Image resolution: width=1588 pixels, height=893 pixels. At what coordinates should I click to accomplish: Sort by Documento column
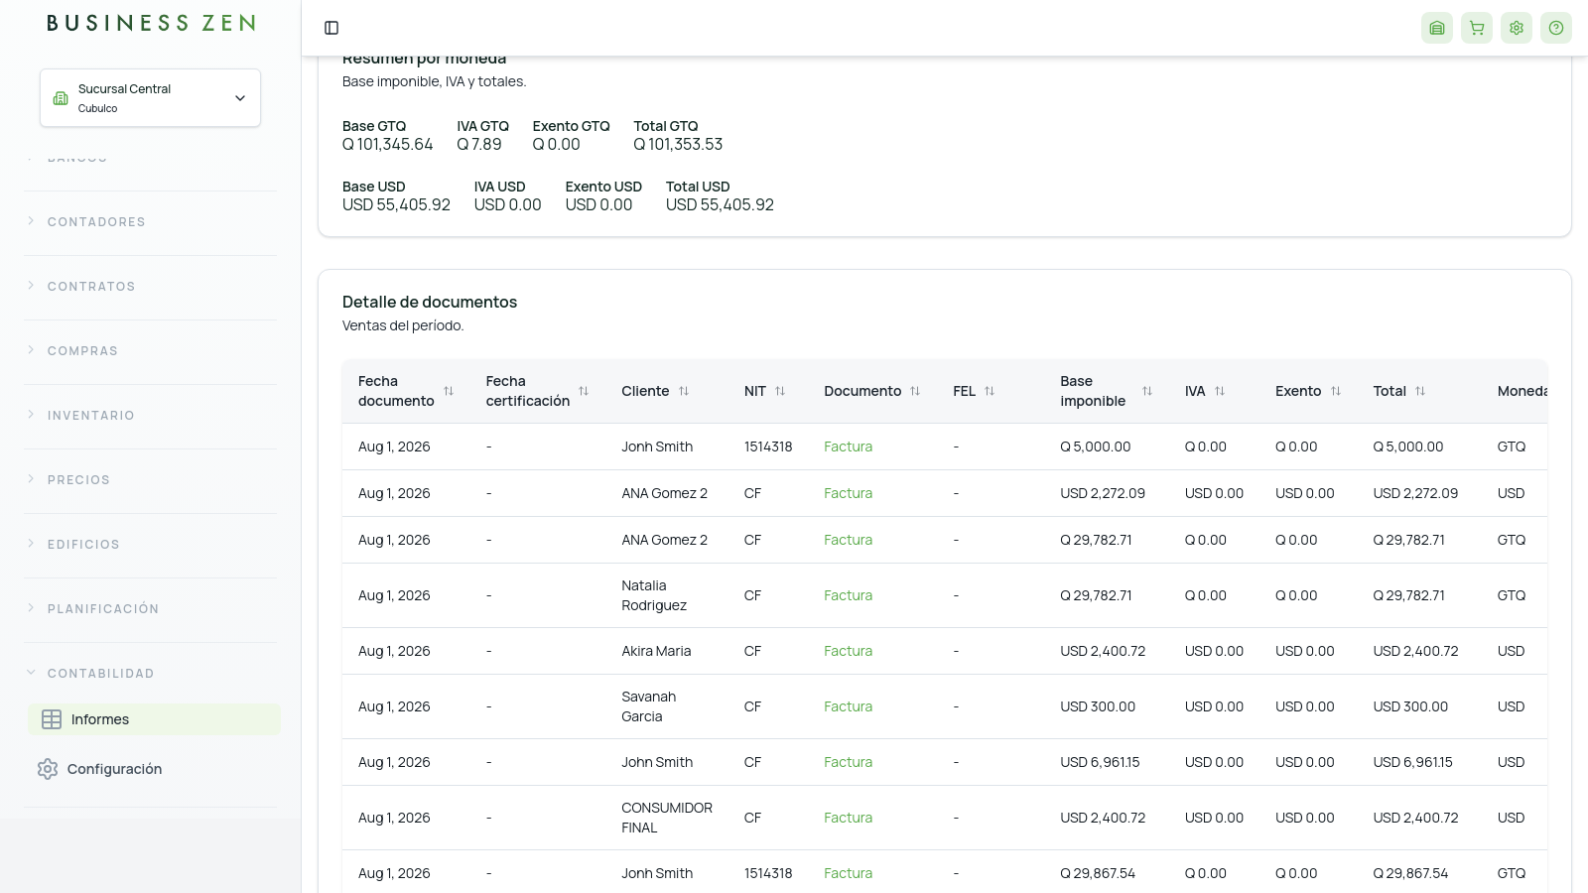click(x=915, y=391)
